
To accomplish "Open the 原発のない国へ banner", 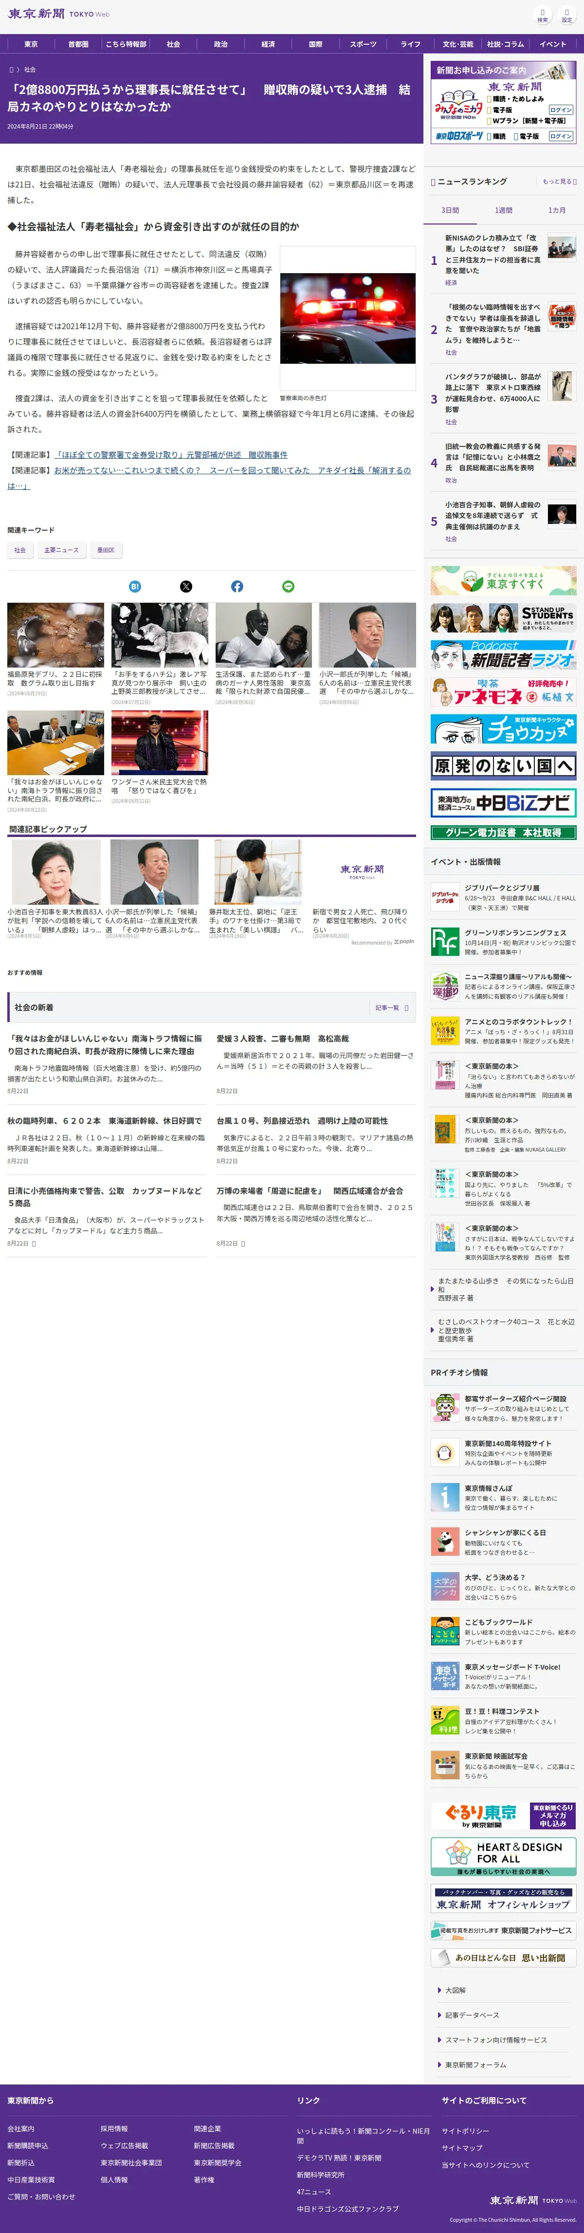I will pos(503,766).
